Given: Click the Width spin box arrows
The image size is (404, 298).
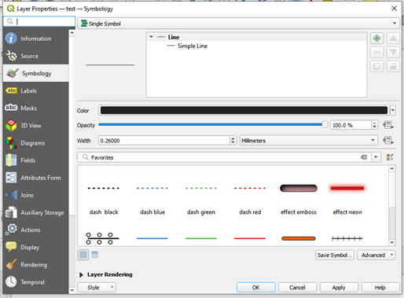Looking at the screenshot, I should point(233,141).
